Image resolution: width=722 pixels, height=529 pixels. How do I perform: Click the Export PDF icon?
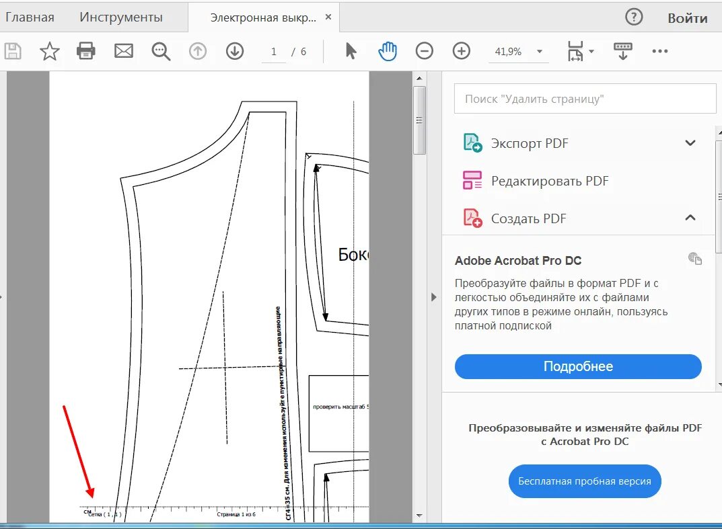(x=472, y=143)
